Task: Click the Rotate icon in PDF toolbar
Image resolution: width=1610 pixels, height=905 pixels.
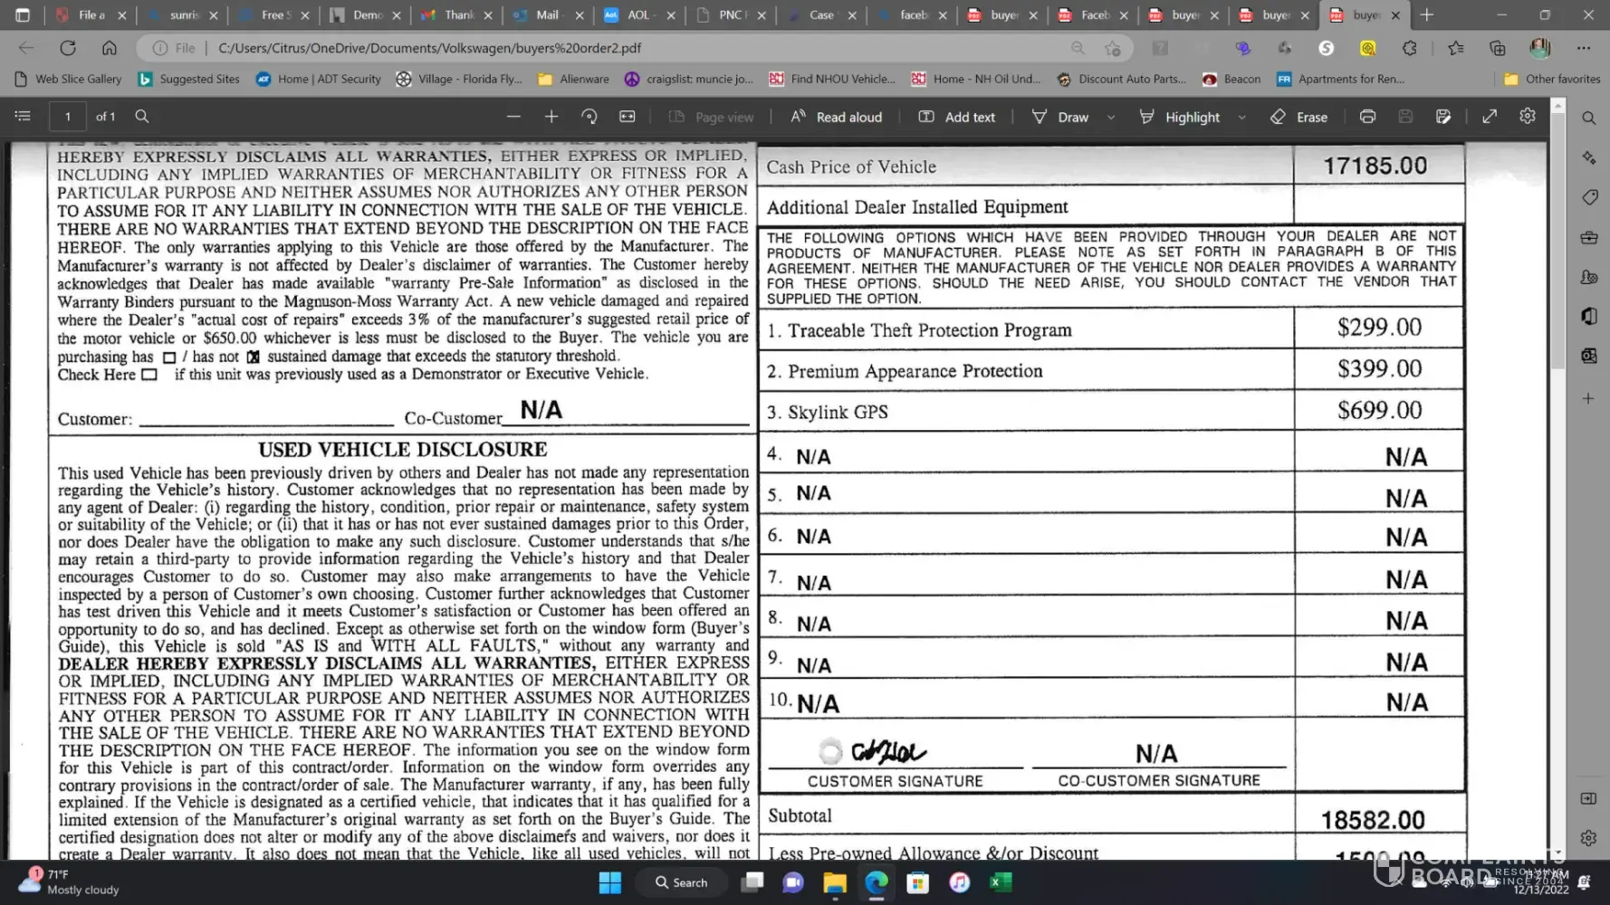Action: [x=589, y=117]
